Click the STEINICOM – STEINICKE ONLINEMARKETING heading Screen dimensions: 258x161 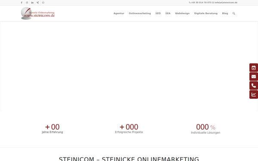pyautogui.click(x=129, y=159)
